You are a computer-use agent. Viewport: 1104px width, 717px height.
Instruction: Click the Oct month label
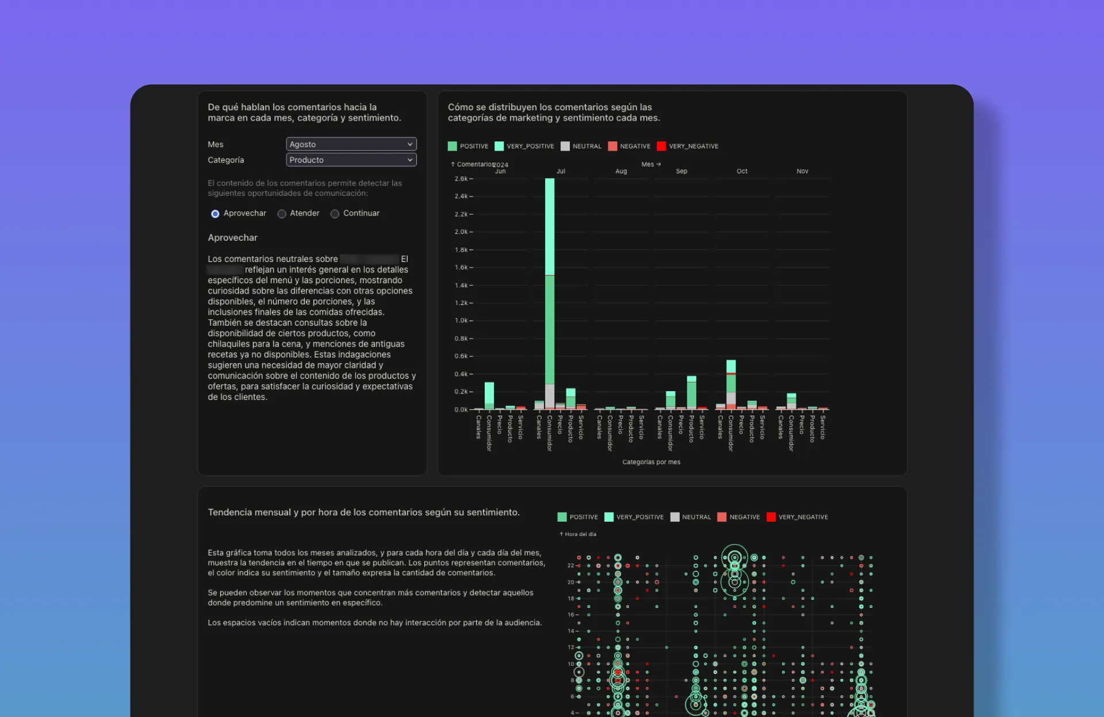(x=742, y=171)
